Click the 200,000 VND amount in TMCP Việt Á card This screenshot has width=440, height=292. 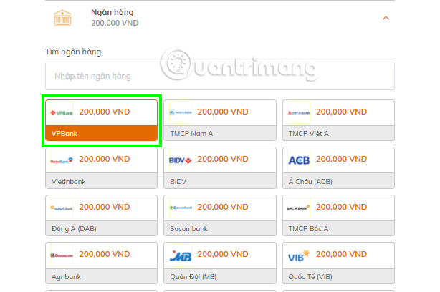(342, 112)
